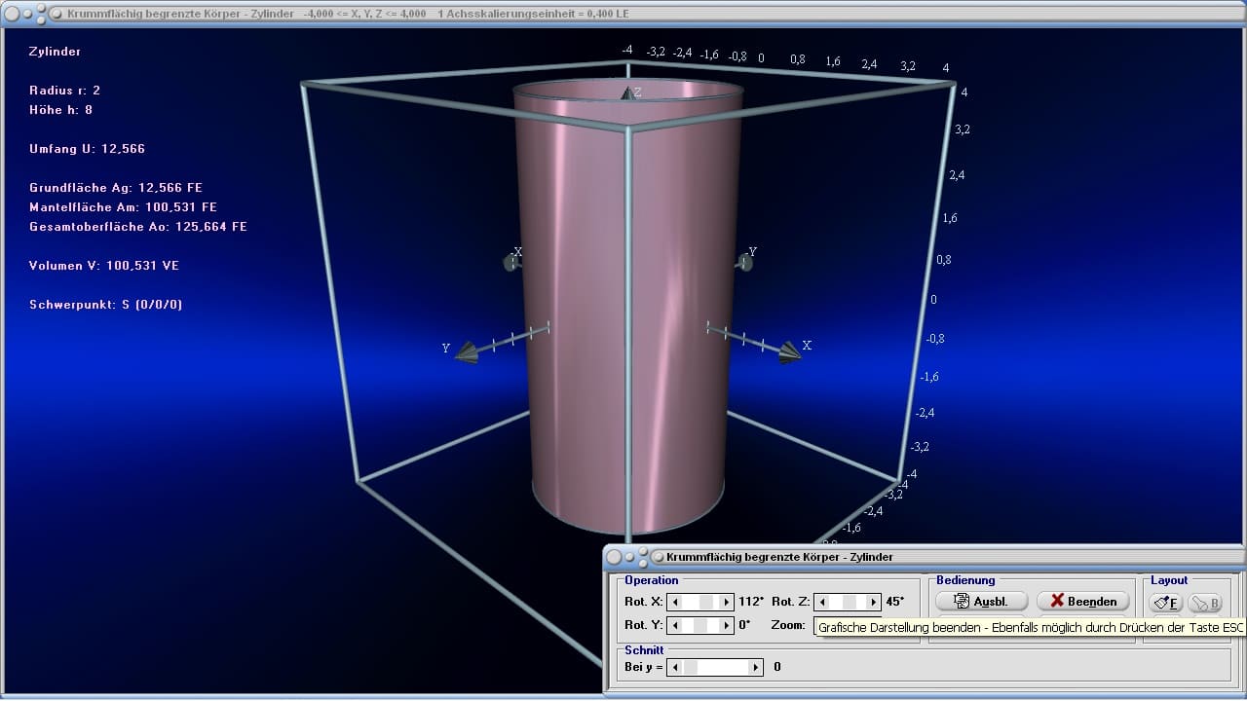
Task: Click the 'Schnitt' group label
Action: click(644, 650)
